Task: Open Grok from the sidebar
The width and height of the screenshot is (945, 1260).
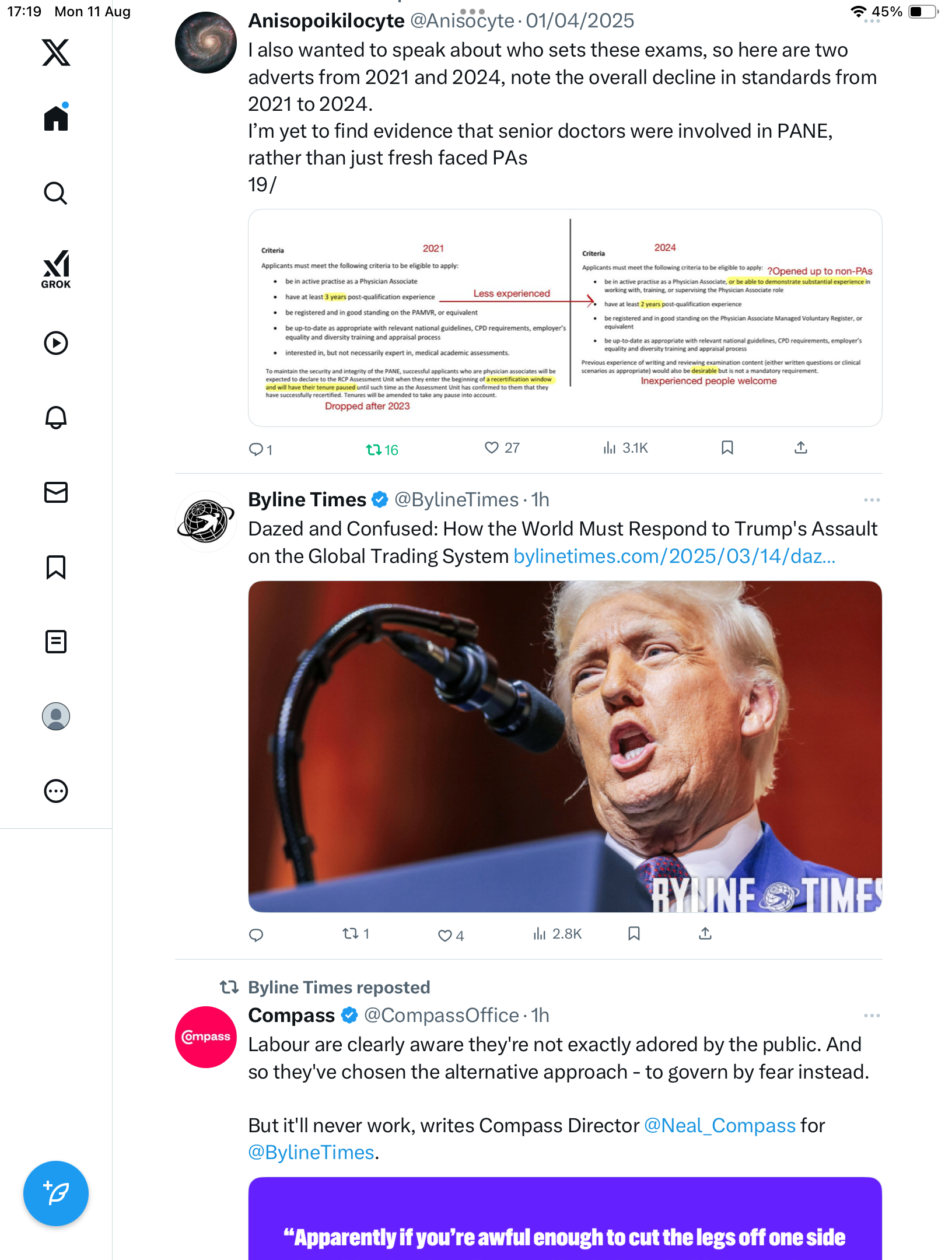Action: [x=56, y=269]
